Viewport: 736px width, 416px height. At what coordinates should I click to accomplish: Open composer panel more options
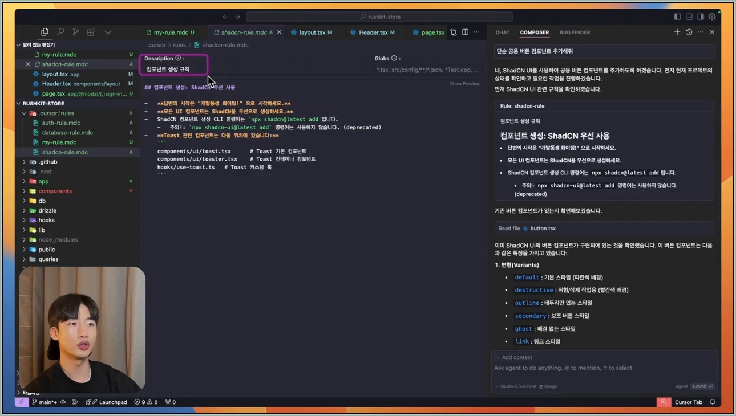click(x=701, y=32)
